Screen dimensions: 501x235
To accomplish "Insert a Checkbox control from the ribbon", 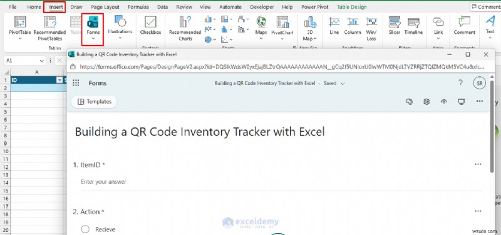I will [150, 26].
